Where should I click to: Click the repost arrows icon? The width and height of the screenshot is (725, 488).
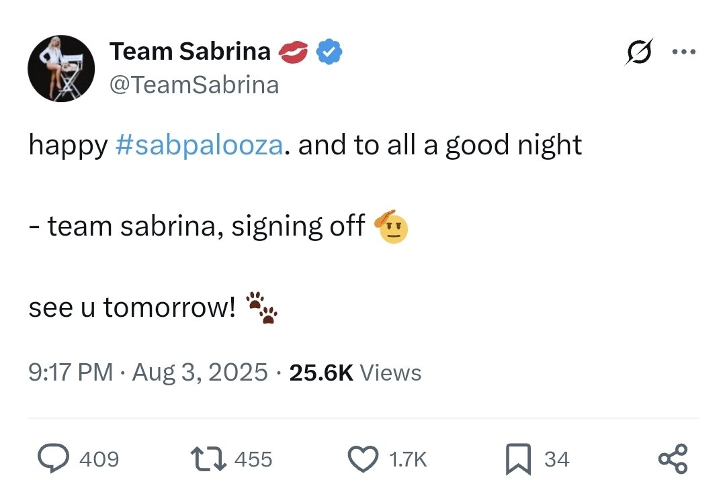point(209,458)
